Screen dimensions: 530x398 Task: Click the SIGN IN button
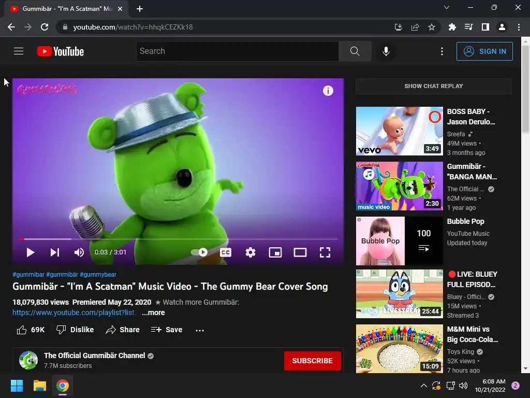484,51
